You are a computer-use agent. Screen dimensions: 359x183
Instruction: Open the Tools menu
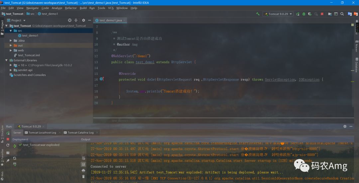[101, 8]
